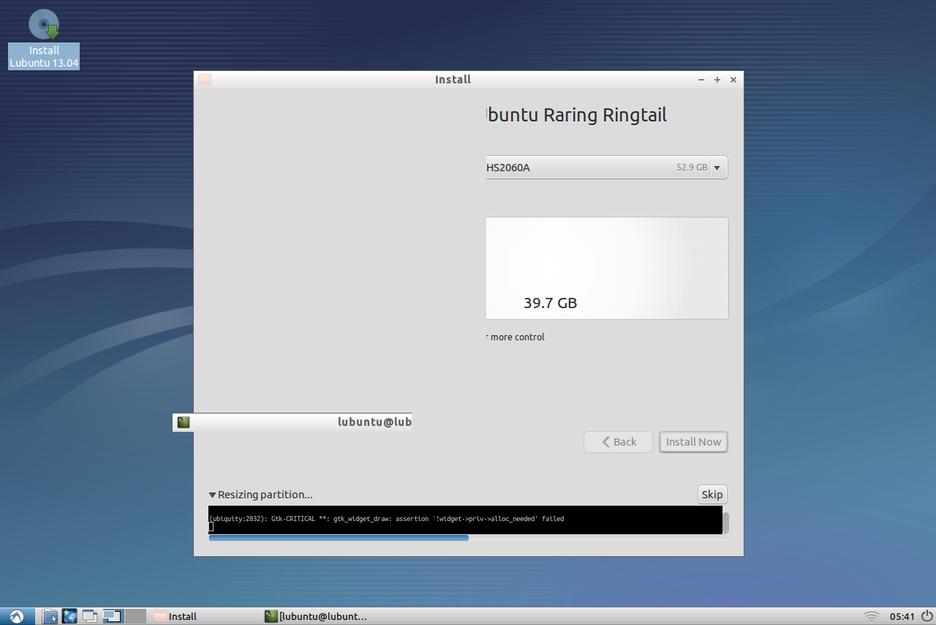This screenshot has width=936, height=625.
Task: Launch the file manager from the panel
Action: [x=49, y=616]
